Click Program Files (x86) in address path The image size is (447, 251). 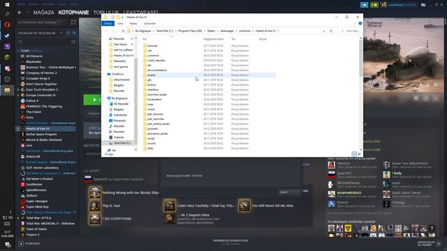tap(190, 31)
